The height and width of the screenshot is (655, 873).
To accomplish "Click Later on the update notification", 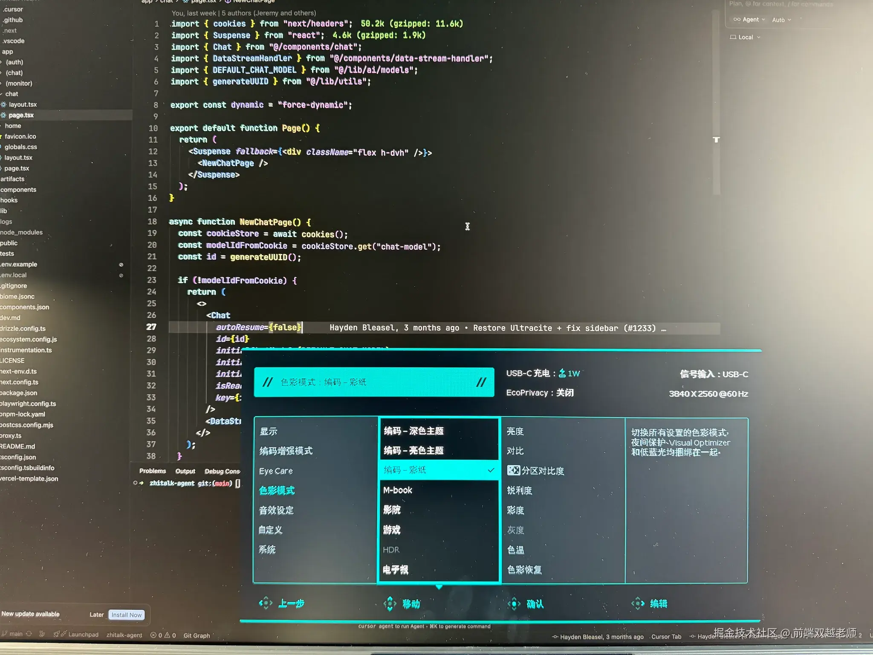I will coord(96,615).
